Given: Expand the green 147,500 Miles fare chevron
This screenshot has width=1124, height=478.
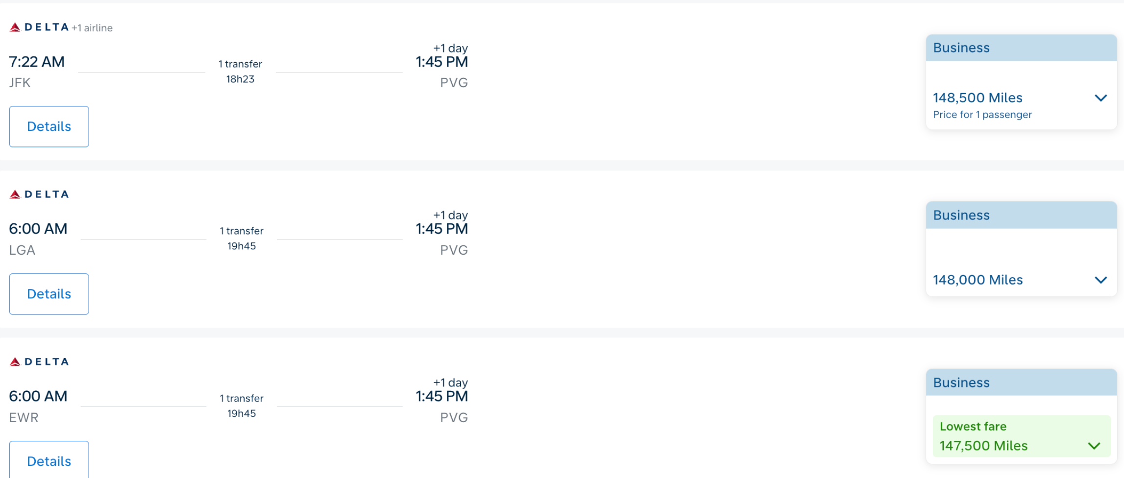Looking at the screenshot, I should 1094,446.
